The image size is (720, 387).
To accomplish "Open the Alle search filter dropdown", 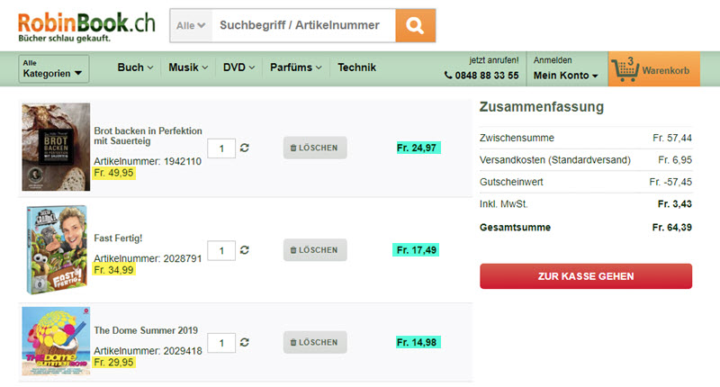I will (191, 26).
